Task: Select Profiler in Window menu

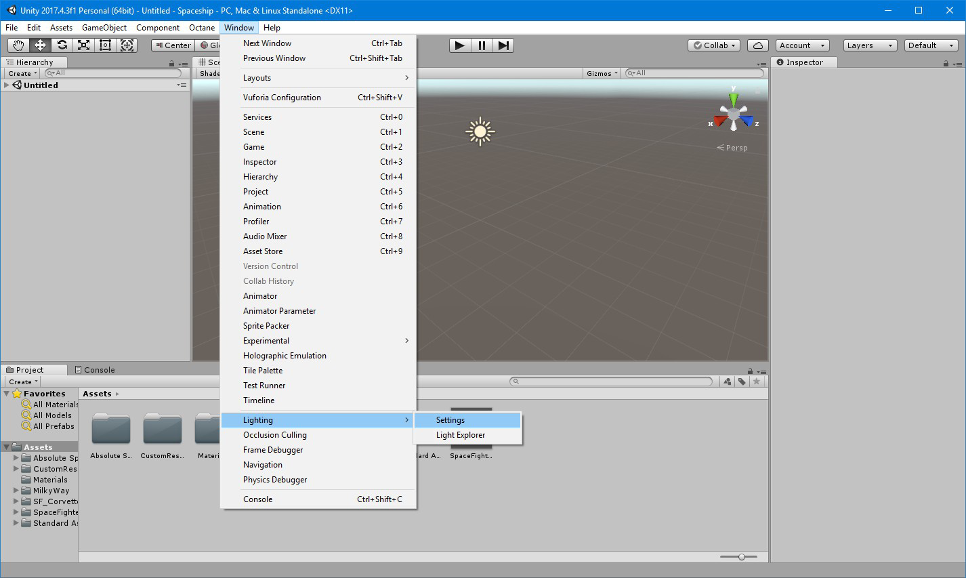Action: 318,222
